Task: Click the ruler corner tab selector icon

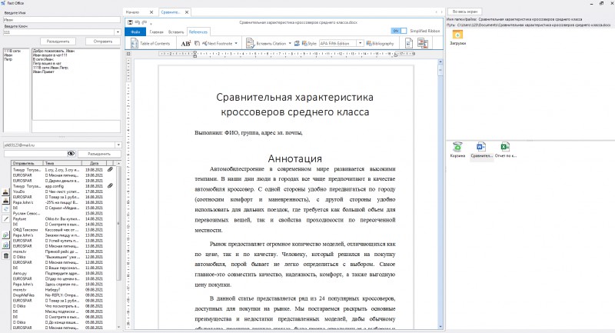Action: (x=128, y=54)
